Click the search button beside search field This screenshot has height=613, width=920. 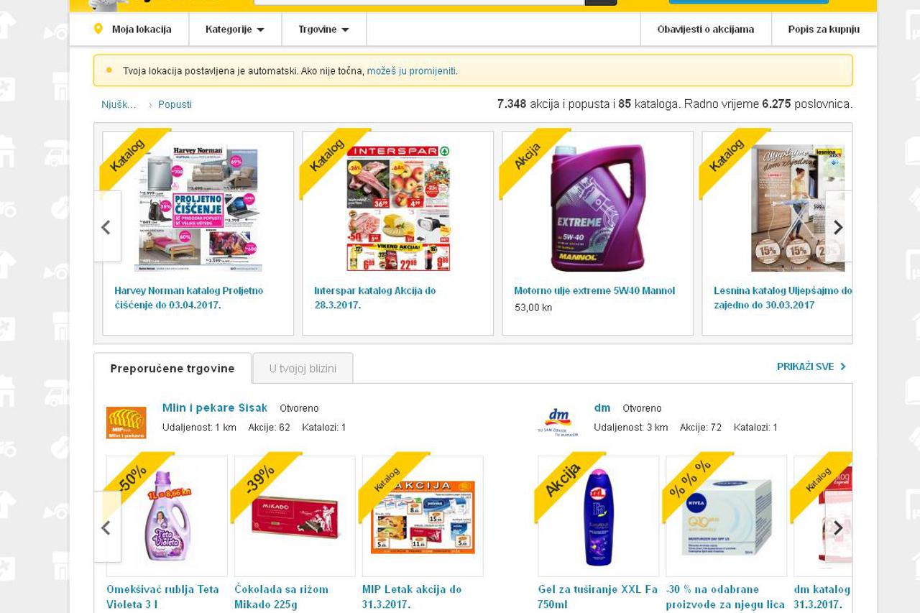point(601,2)
